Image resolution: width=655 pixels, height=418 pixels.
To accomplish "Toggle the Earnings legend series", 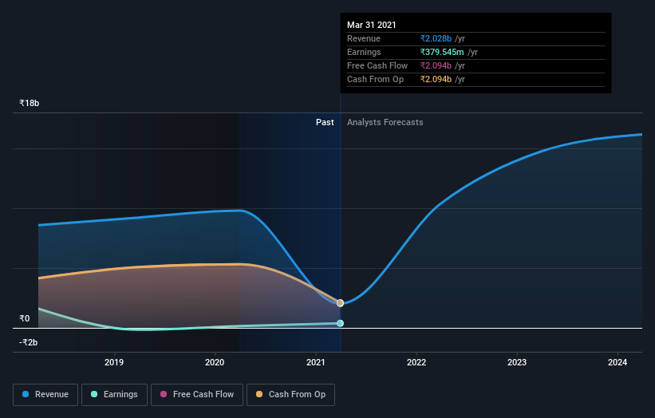I will pos(114,395).
